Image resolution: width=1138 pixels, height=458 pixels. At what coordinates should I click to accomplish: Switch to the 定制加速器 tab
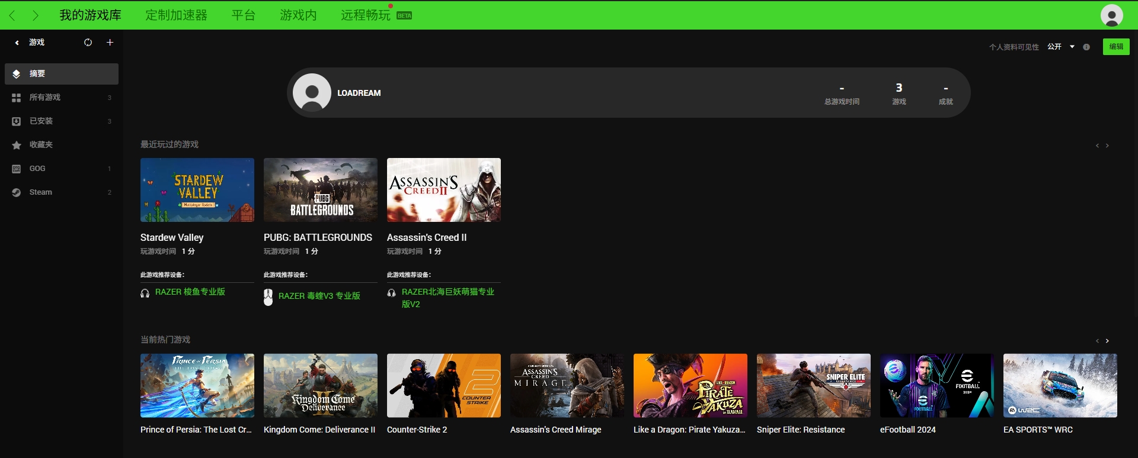[177, 15]
